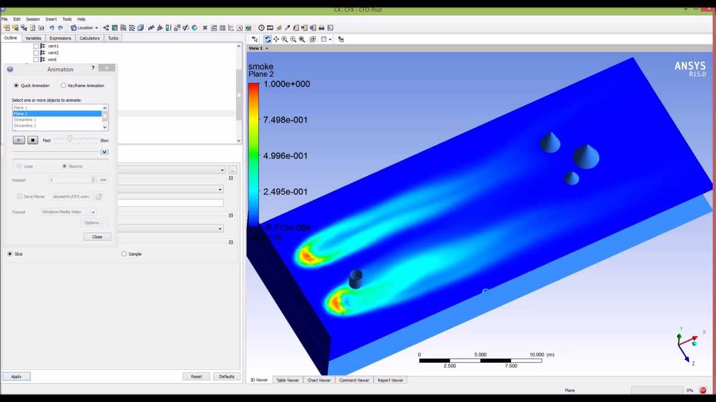Activate the Pan tool in viewer toolbar

coord(276,39)
